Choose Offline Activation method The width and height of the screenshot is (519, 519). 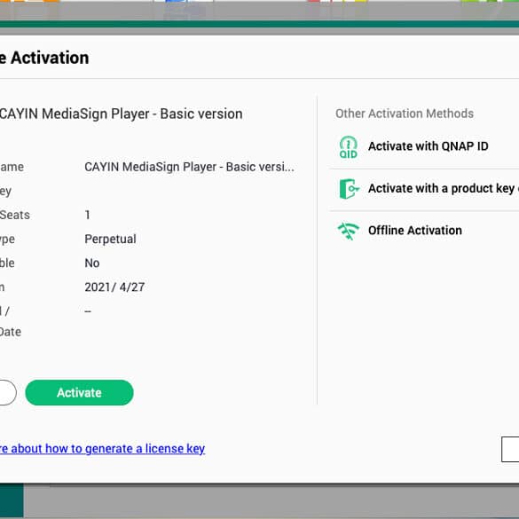[x=414, y=230]
